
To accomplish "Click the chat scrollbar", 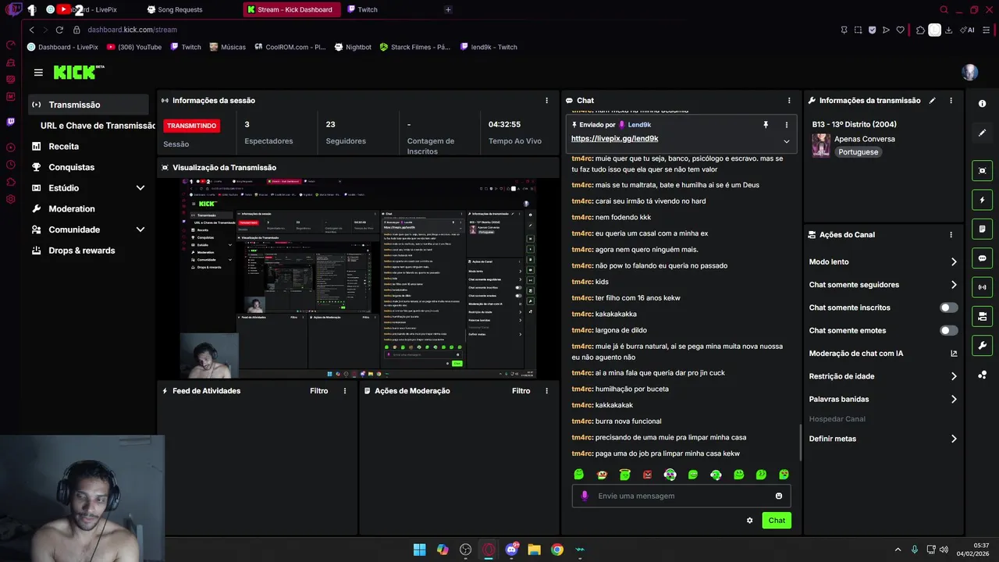I will pyautogui.click(x=800, y=443).
